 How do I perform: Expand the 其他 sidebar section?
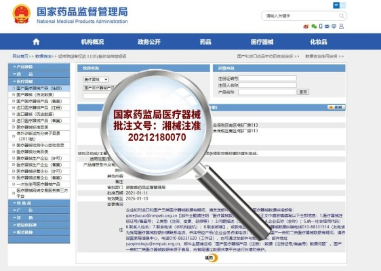[x=39, y=217]
